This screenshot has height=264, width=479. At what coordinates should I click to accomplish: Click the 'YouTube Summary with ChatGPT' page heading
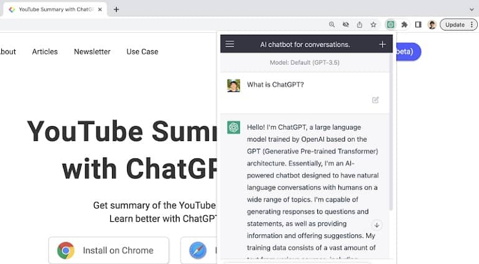[122, 150]
